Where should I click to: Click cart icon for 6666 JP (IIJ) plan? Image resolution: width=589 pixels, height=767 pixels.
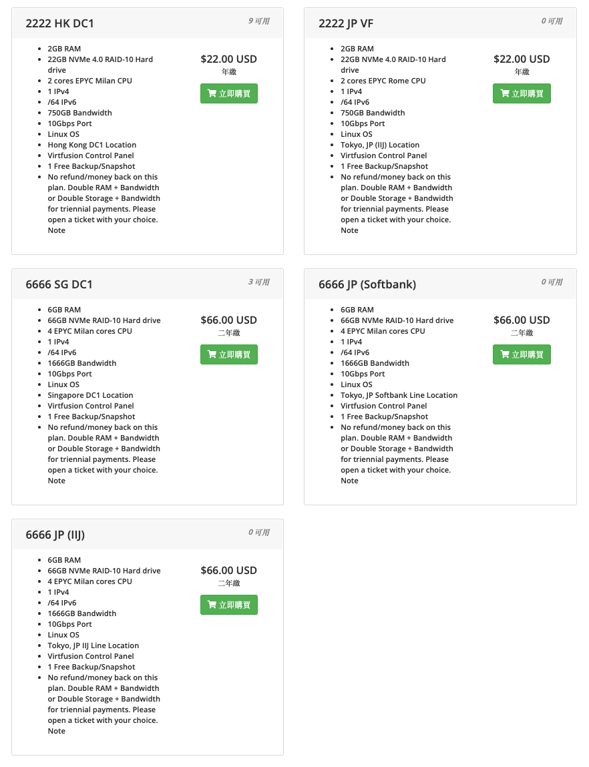pos(212,605)
